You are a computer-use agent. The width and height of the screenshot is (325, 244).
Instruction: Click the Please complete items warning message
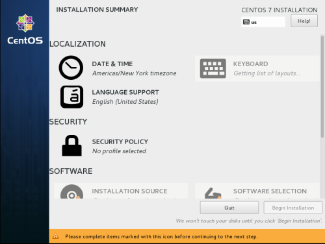161,236
